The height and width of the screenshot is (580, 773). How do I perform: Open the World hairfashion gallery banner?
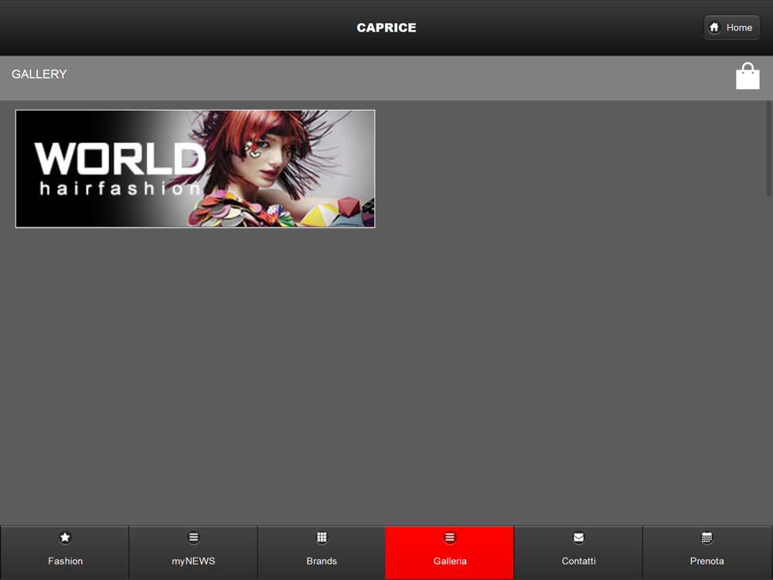[196, 169]
